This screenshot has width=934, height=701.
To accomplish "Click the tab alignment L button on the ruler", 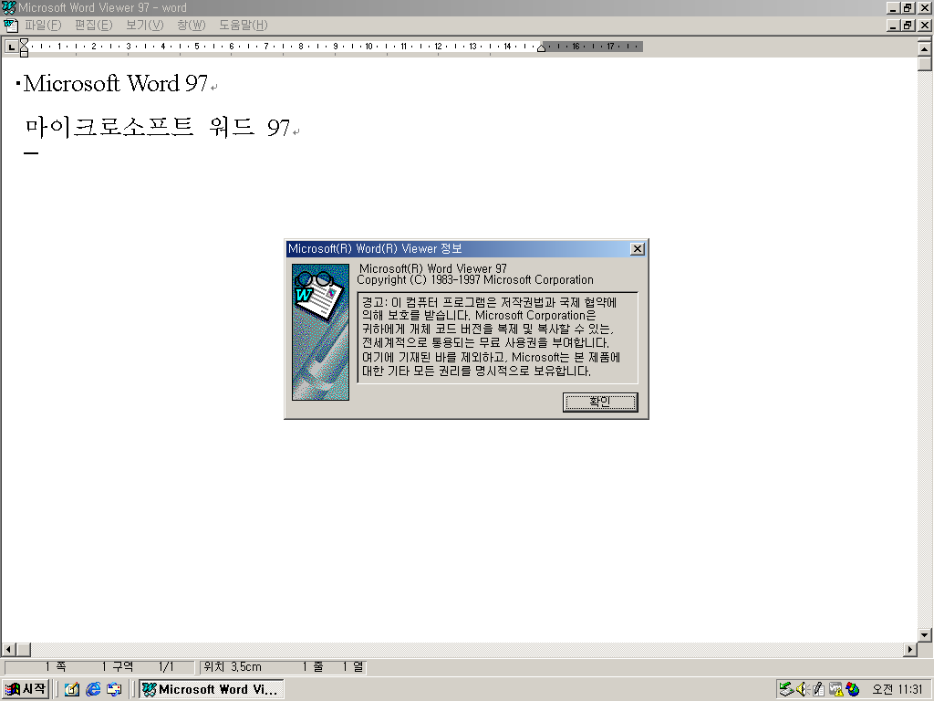I will click(x=11, y=47).
